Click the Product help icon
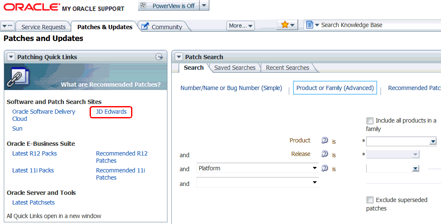This screenshot has width=441, height=224. pos(325,140)
